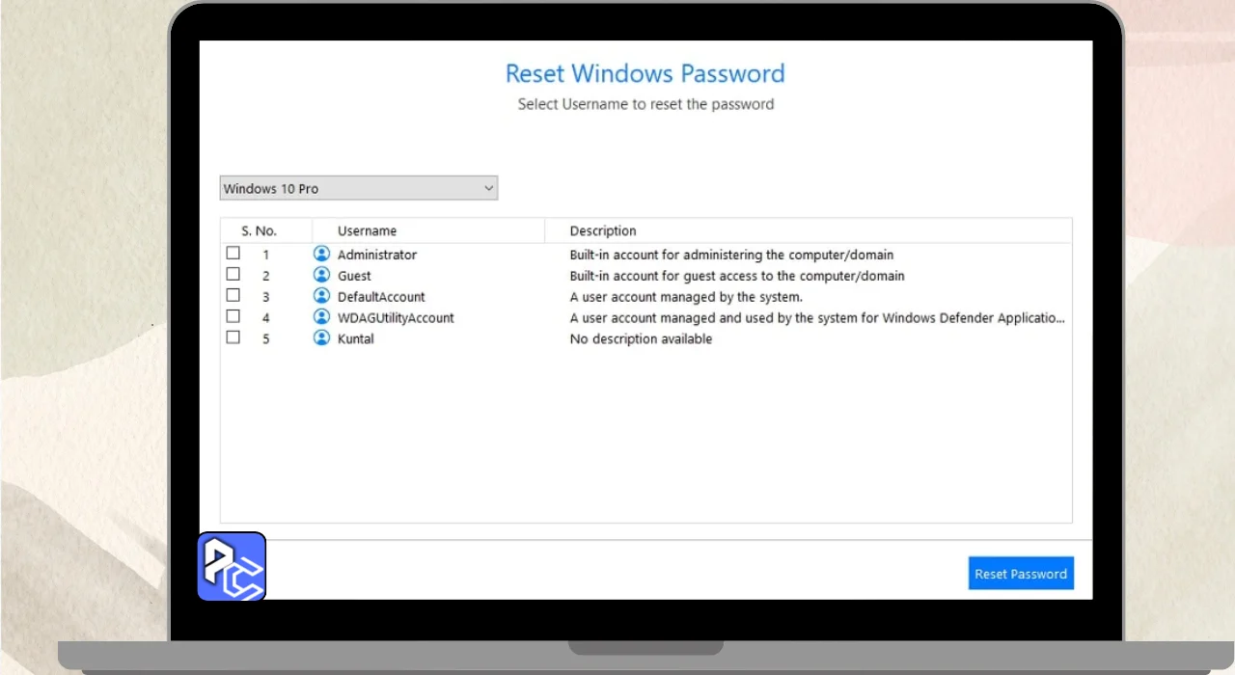Click serial number 4 cell
This screenshot has height=675, width=1235.
[266, 318]
